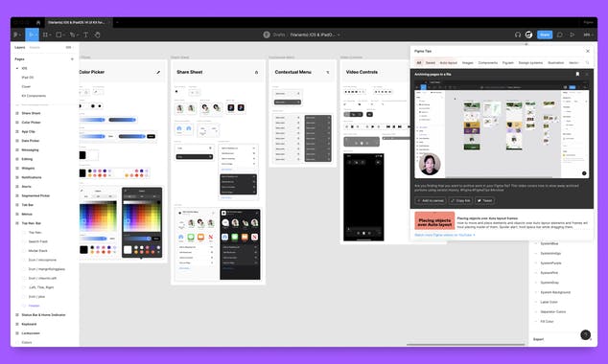
Task: Select the Saved tab in Figma Tips
Action: click(431, 62)
